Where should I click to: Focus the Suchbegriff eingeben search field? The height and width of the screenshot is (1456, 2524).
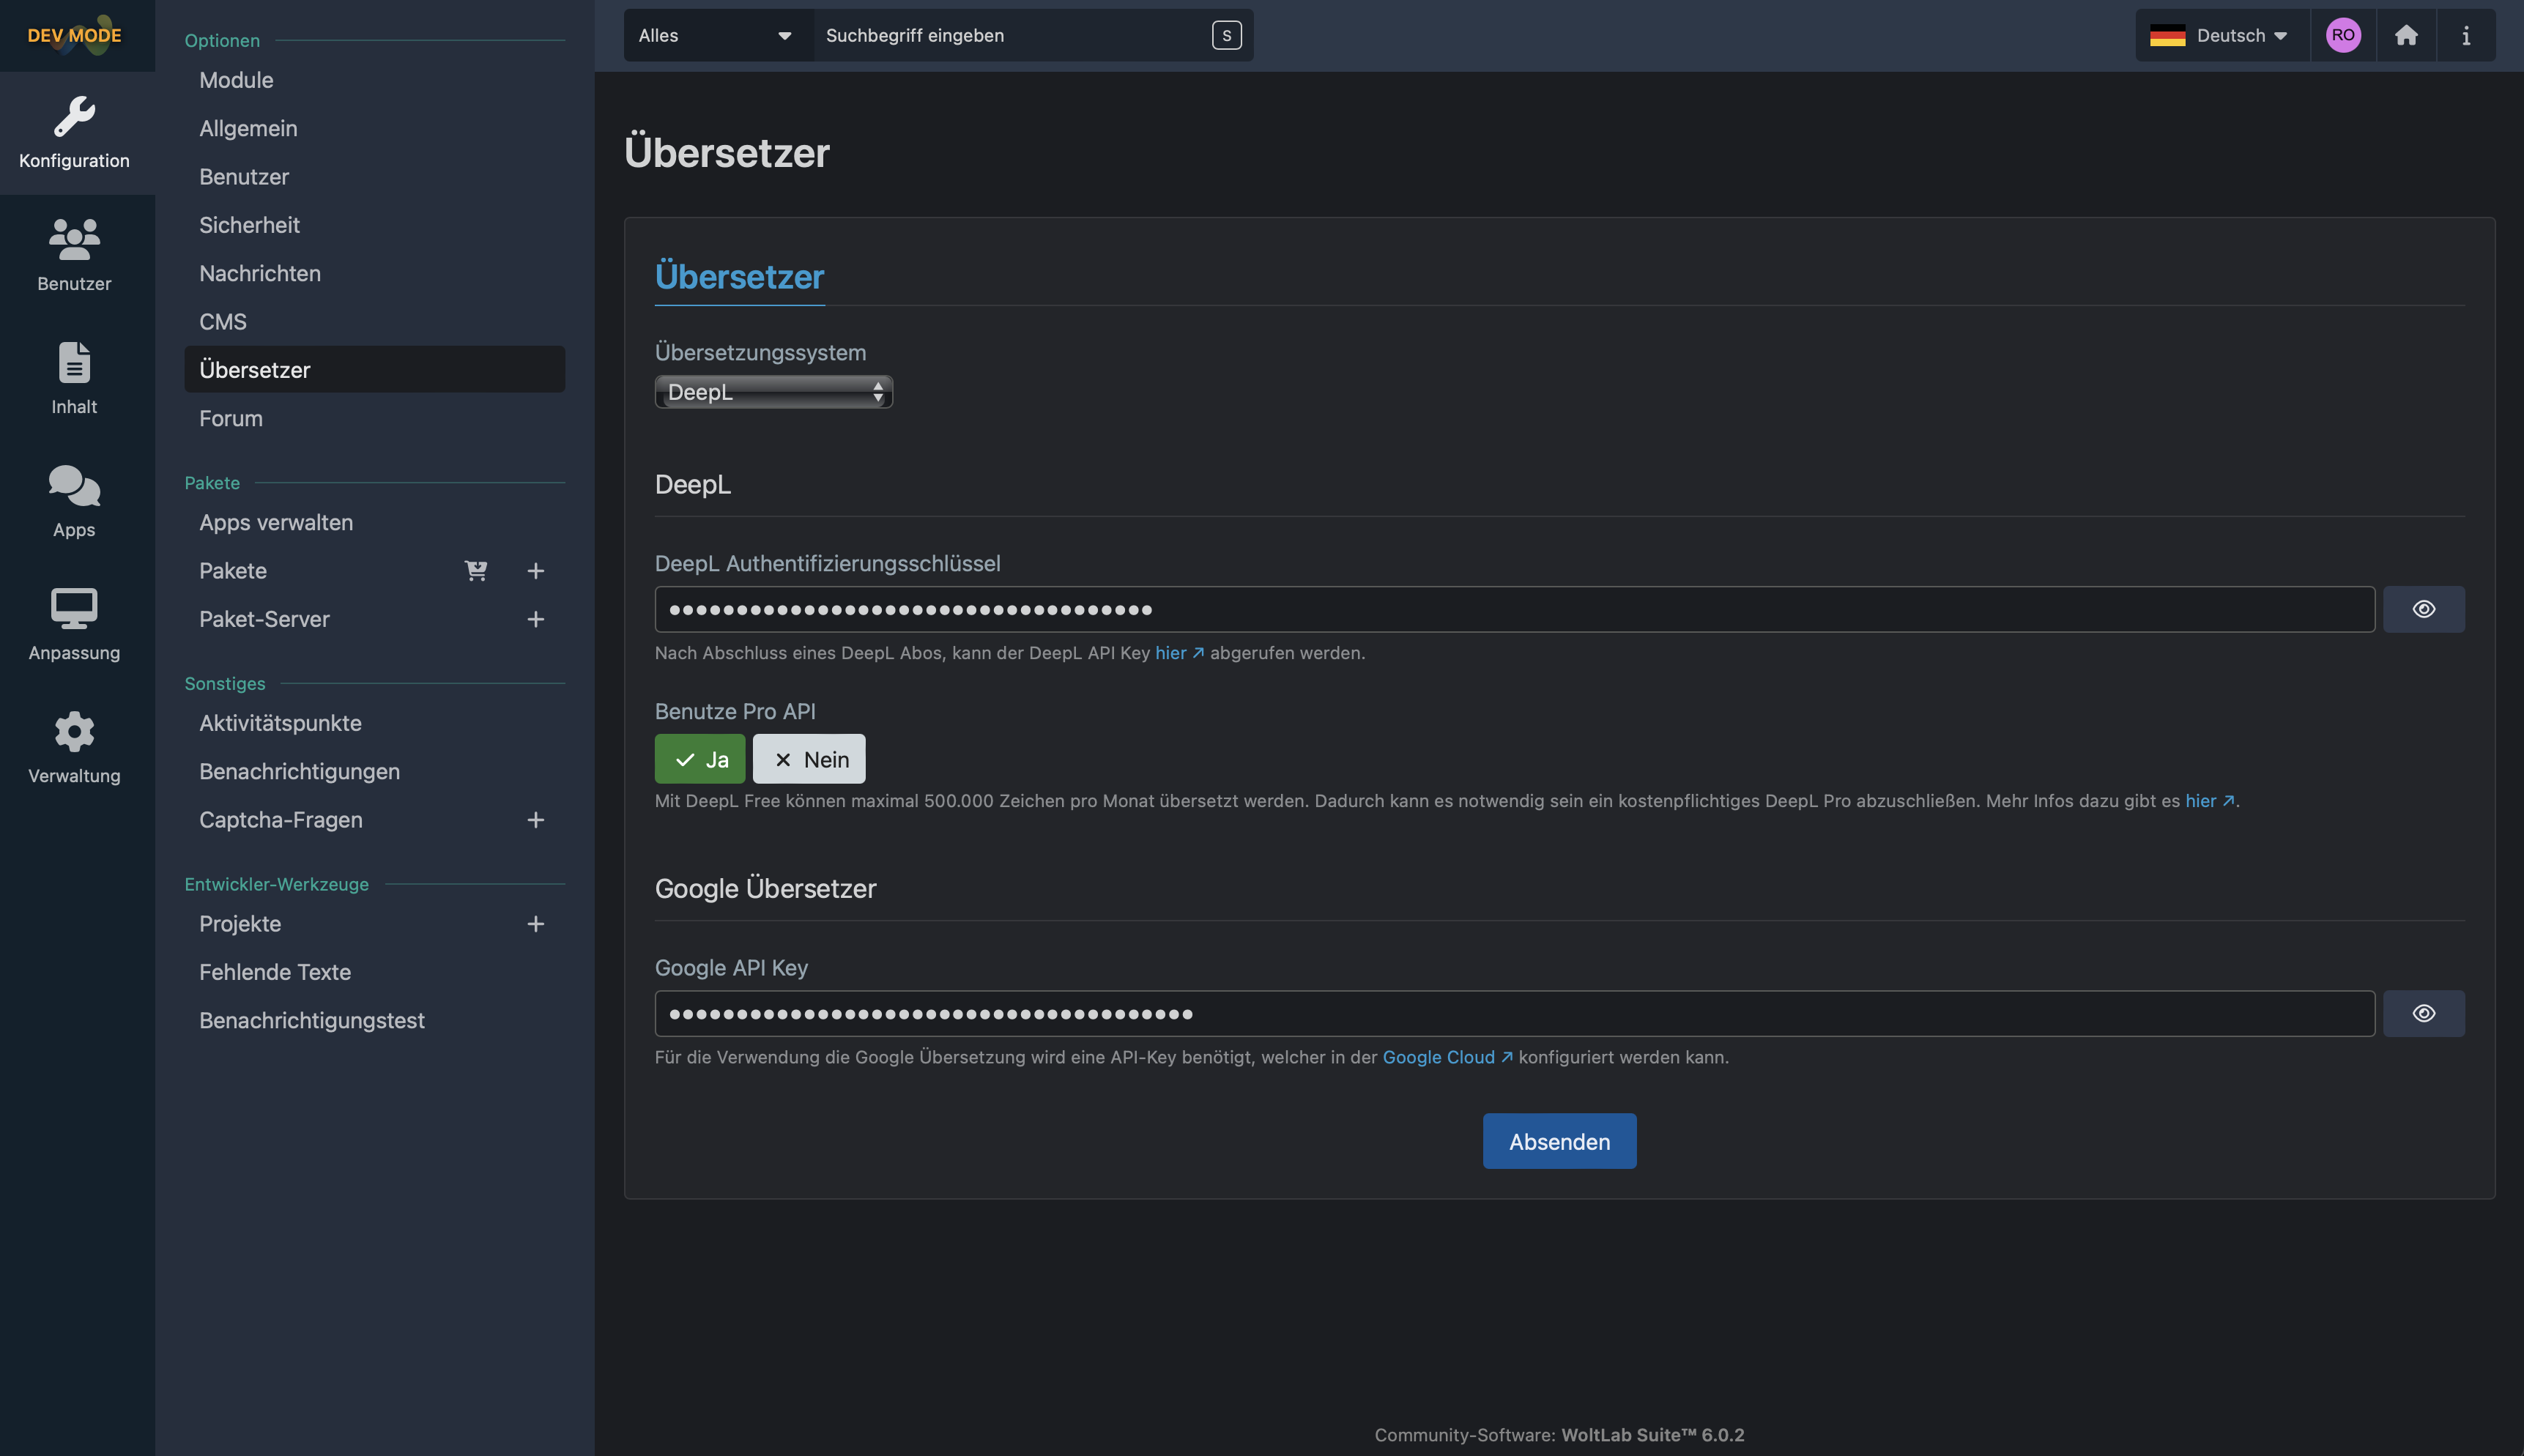[x=1010, y=35]
